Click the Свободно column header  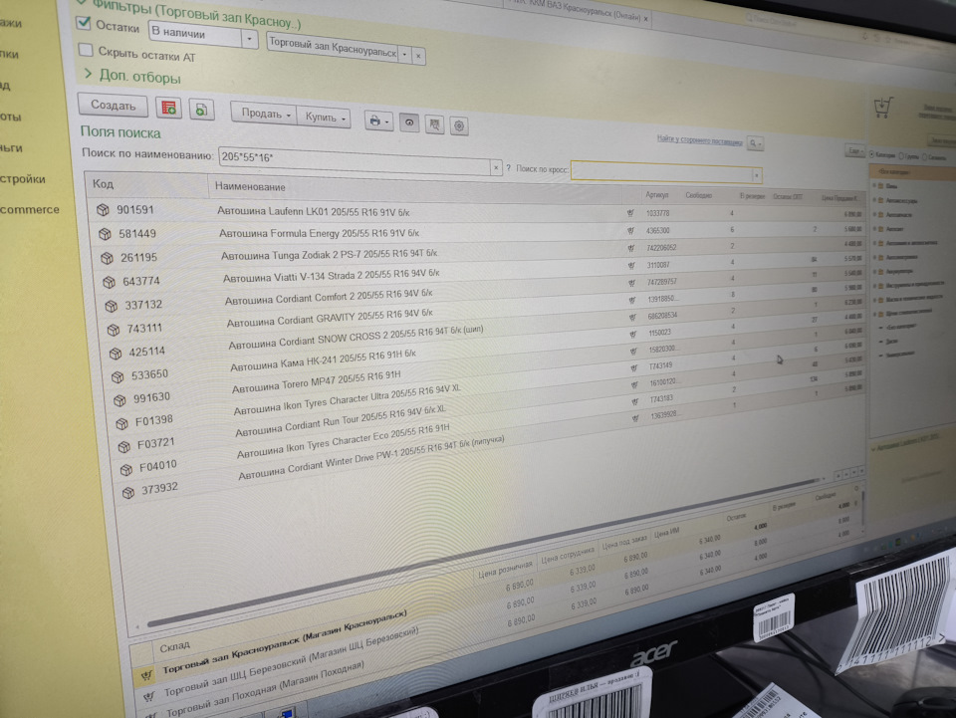click(699, 195)
